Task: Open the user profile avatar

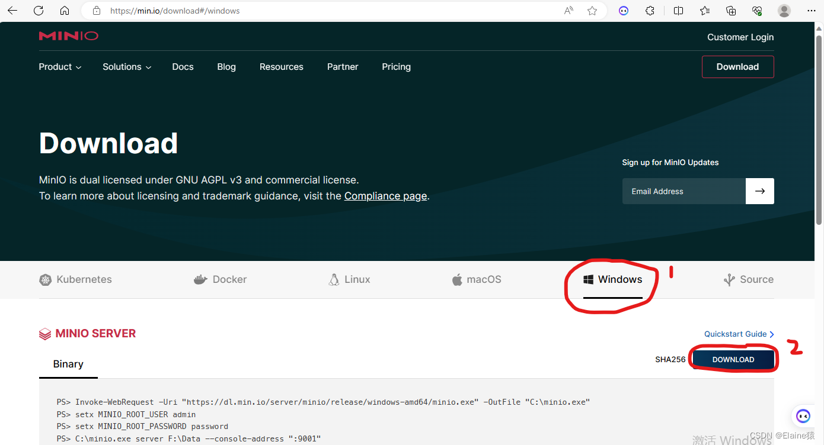Action: [784, 11]
